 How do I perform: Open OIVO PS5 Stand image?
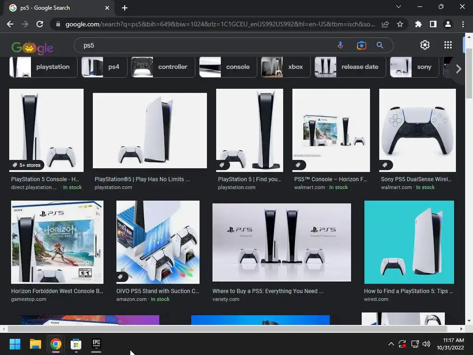(x=158, y=242)
